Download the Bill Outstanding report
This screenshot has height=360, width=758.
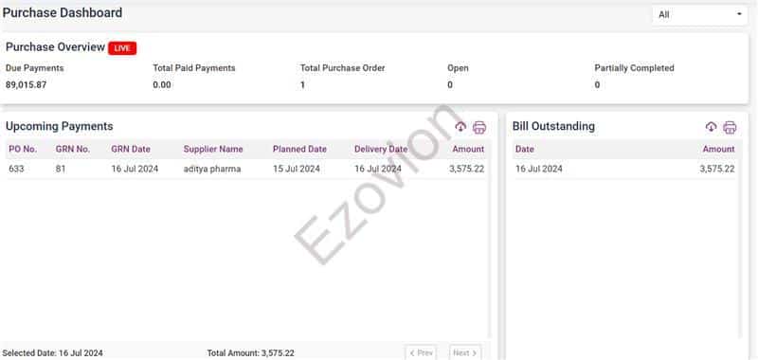[711, 127]
